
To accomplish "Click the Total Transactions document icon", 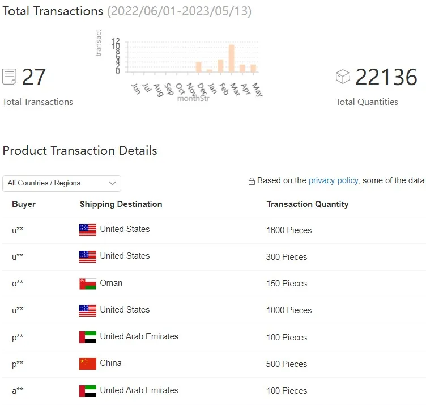I will (x=10, y=77).
